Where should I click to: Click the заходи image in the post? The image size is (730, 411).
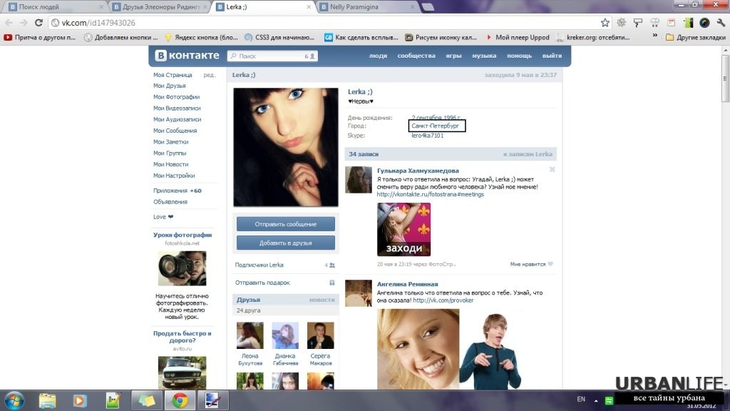coord(403,229)
